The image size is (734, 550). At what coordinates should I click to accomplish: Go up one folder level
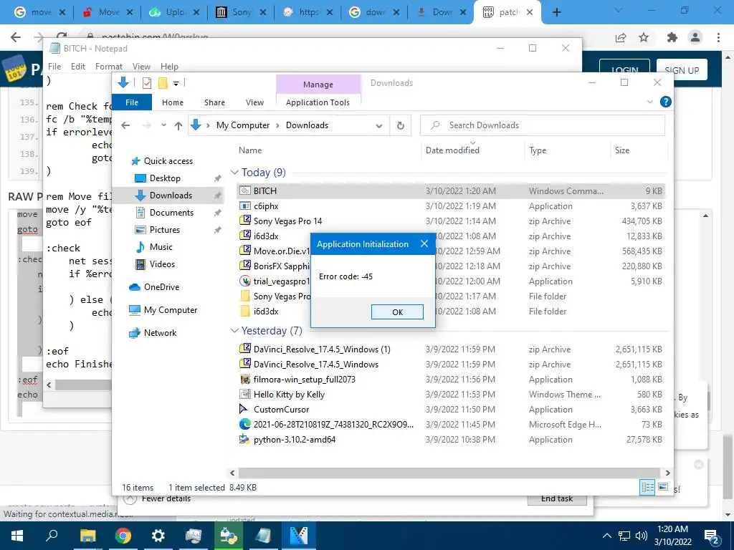(x=178, y=125)
